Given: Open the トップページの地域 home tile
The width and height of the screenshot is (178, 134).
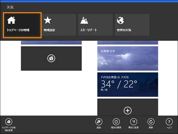Looking at the screenshot, I should point(22,25).
